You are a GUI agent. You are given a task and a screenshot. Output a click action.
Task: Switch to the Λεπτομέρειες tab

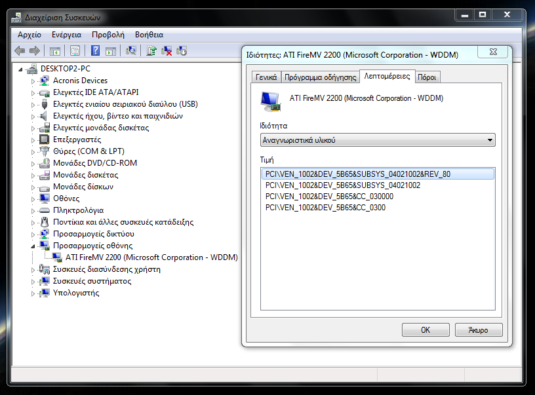[387, 76]
